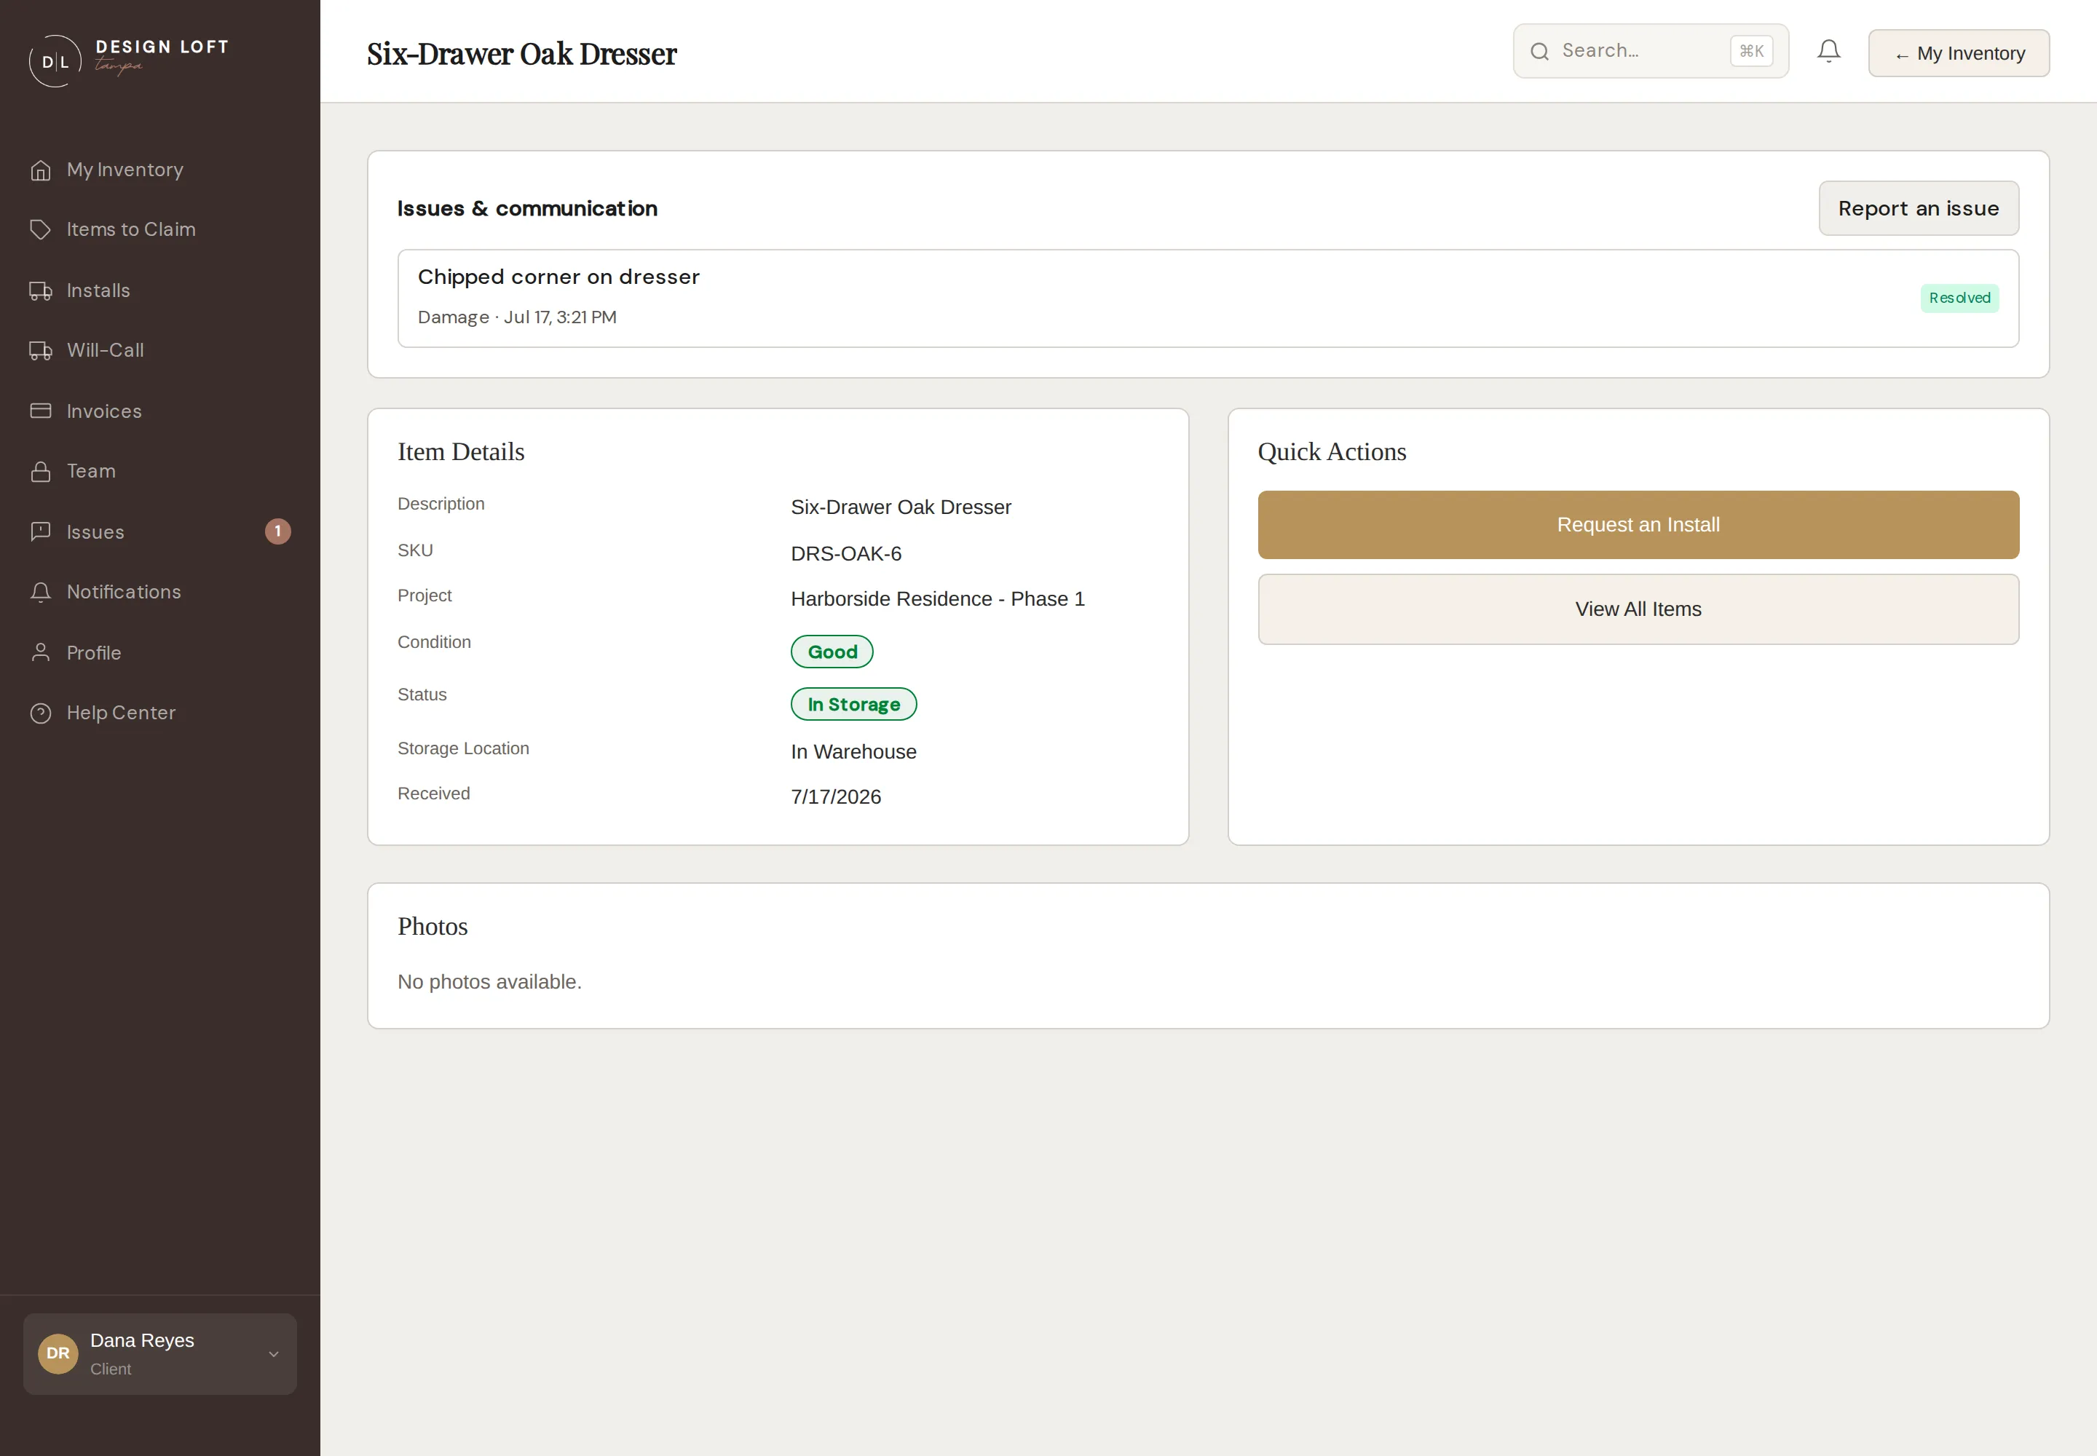The width and height of the screenshot is (2097, 1456).
Task: Click the Profile person icon
Action: pyautogui.click(x=40, y=653)
